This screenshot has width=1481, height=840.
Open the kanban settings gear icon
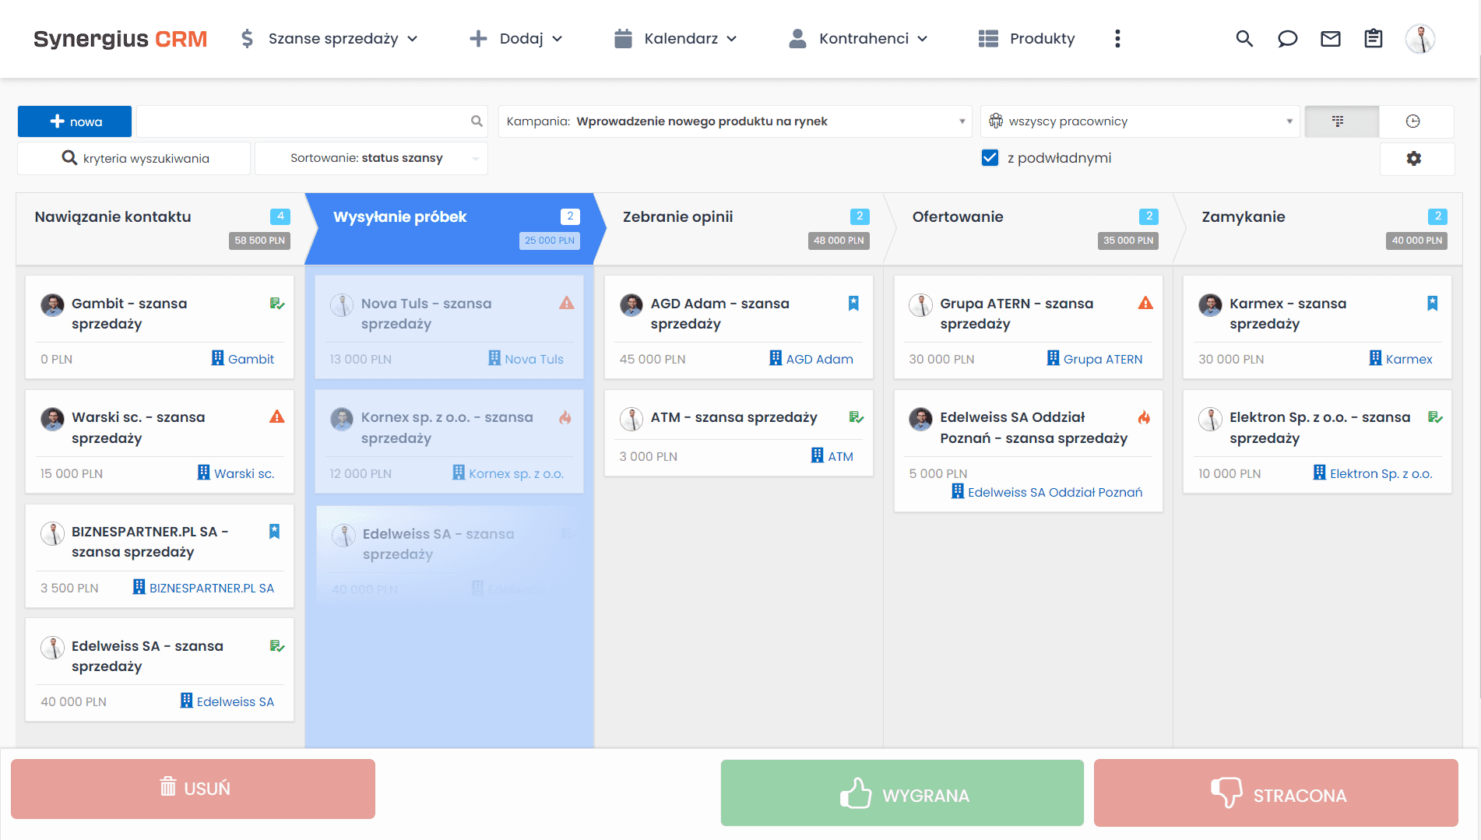coord(1416,158)
